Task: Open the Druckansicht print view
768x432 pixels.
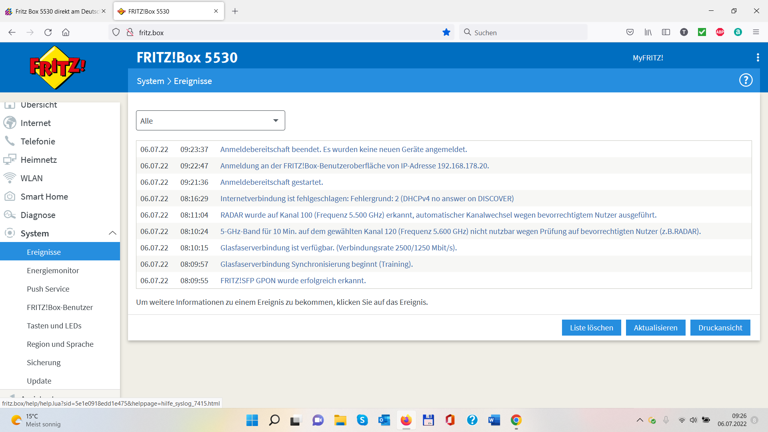Action: 720,328
